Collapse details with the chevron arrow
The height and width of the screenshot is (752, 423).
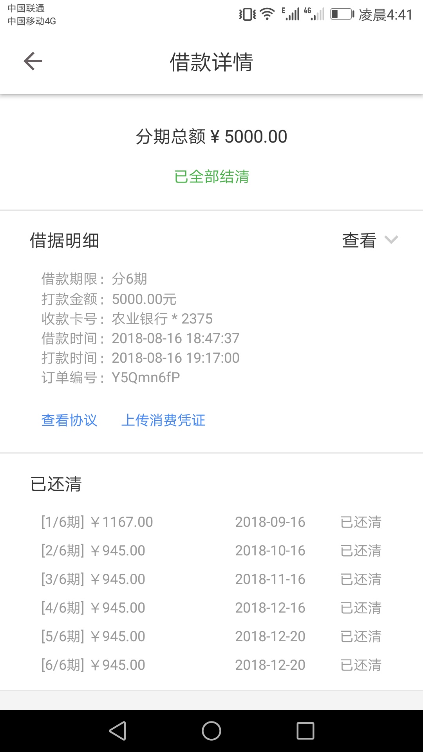coord(391,240)
